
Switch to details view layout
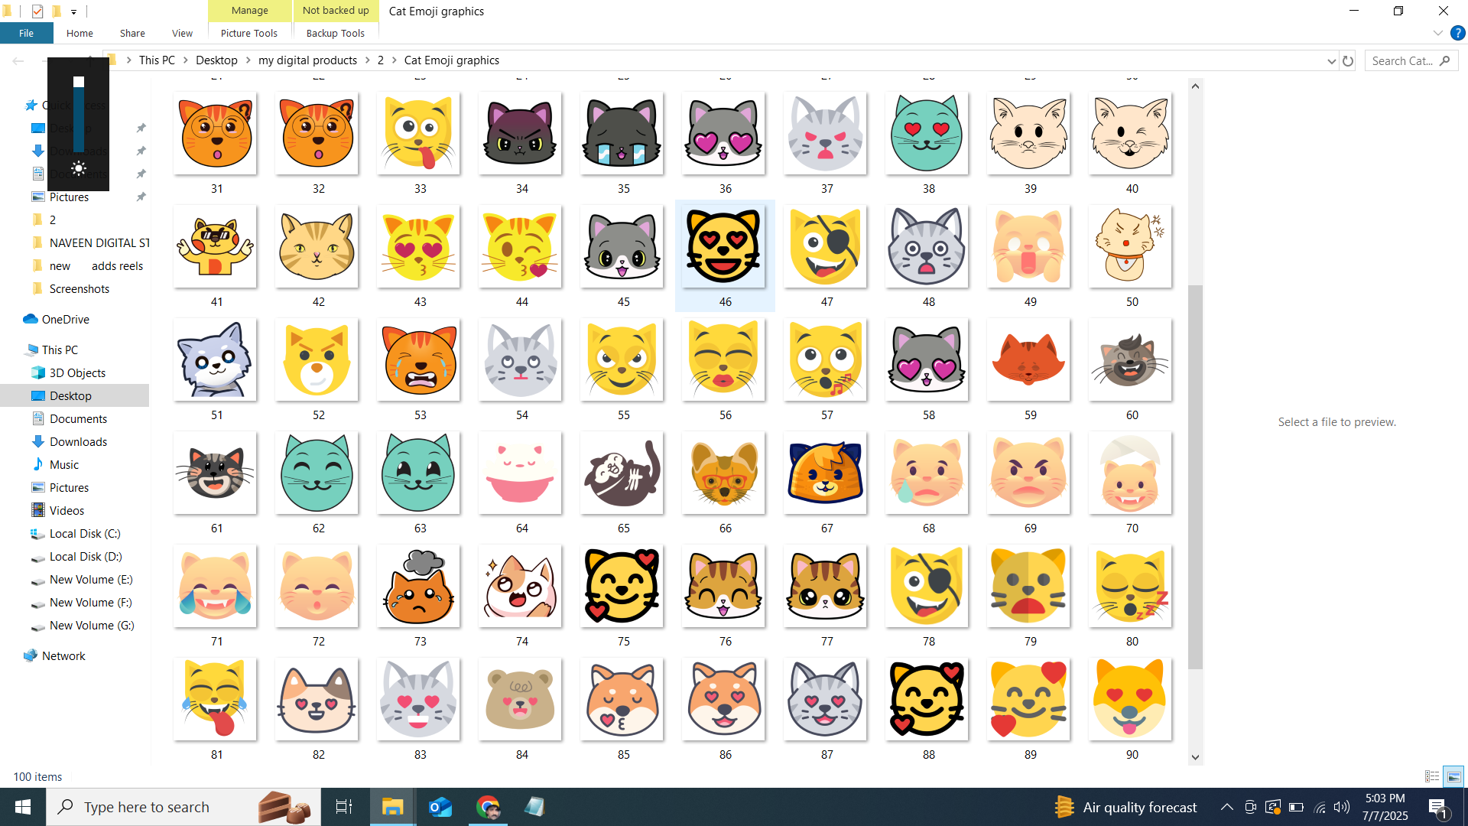(1432, 776)
